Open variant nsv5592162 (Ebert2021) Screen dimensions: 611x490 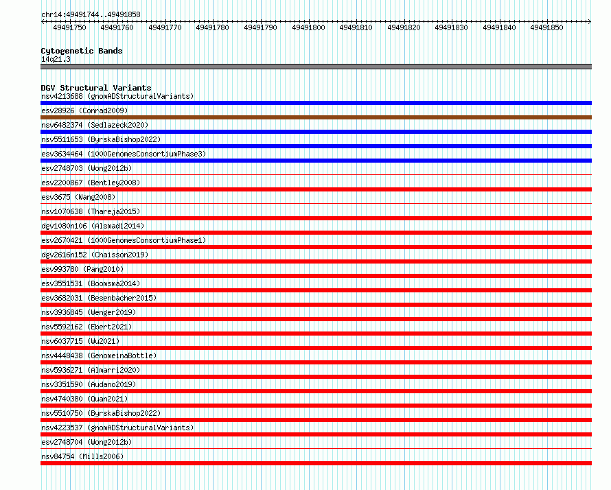[87, 327]
